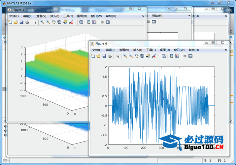Select Brush data tool in Figure 6

click(153, 56)
